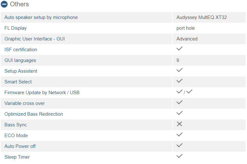Click the ISF certification checkmark icon

pyautogui.click(x=179, y=49)
